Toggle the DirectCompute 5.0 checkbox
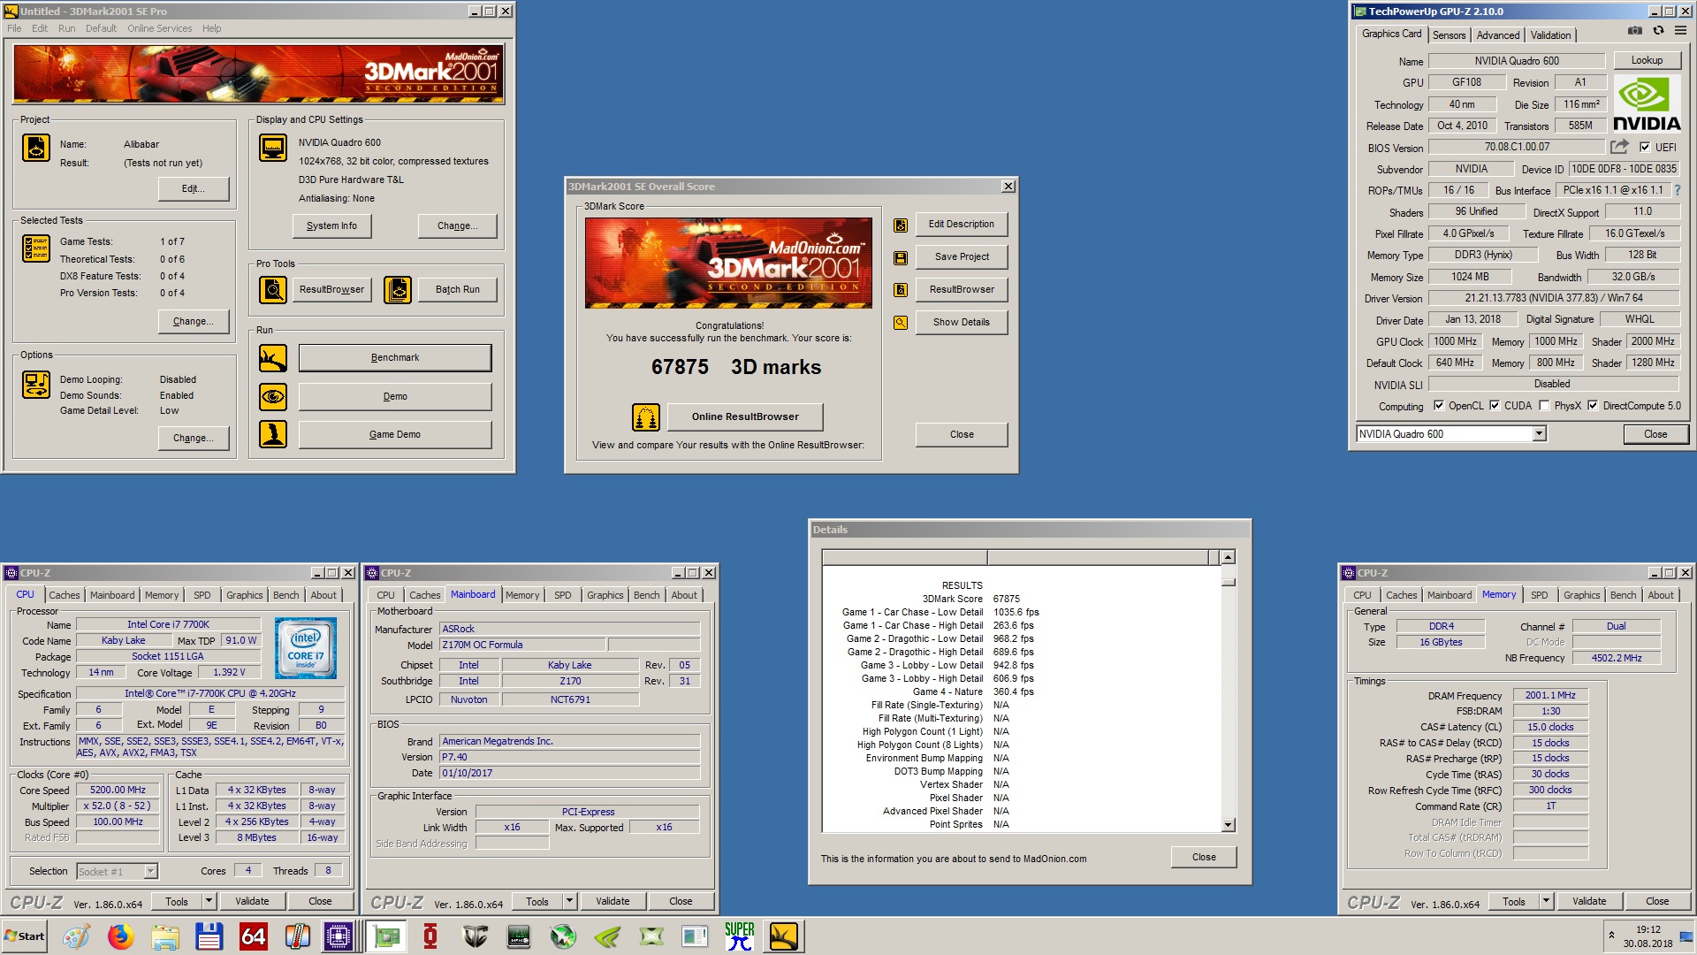The width and height of the screenshot is (1697, 955). [1593, 406]
